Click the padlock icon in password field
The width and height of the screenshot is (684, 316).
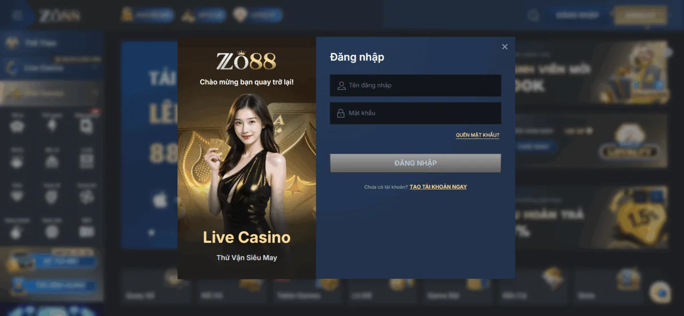pyautogui.click(x=341, y=113)
